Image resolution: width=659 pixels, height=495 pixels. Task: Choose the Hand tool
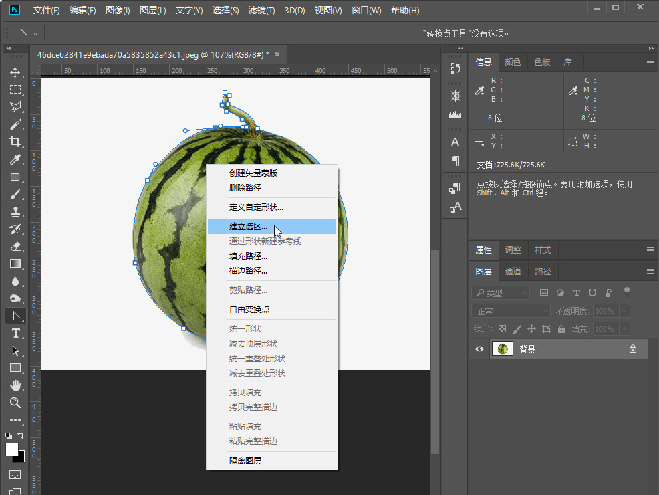pos(15,385)
